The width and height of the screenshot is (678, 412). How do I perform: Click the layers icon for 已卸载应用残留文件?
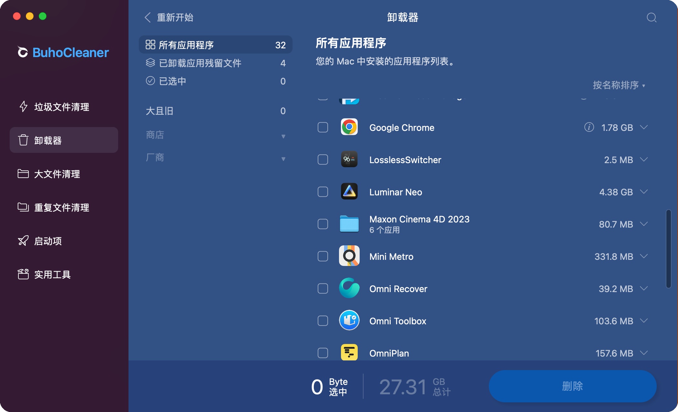(150, 63)
